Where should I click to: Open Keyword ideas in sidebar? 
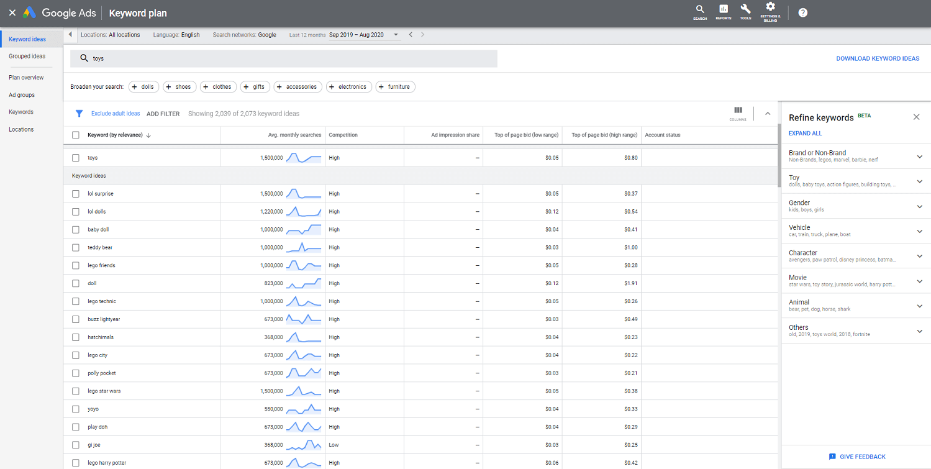click(27, 39)
